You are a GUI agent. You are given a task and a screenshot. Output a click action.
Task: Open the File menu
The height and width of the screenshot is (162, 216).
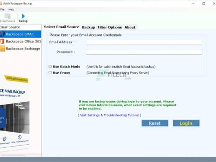point(2,10)
